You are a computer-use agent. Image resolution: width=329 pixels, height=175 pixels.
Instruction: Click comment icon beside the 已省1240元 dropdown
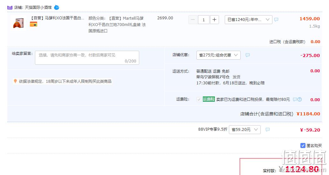point(276,19)
